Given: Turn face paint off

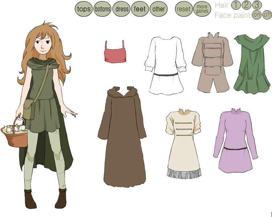Looking at the screenshot, I should [x=267, y=15].
